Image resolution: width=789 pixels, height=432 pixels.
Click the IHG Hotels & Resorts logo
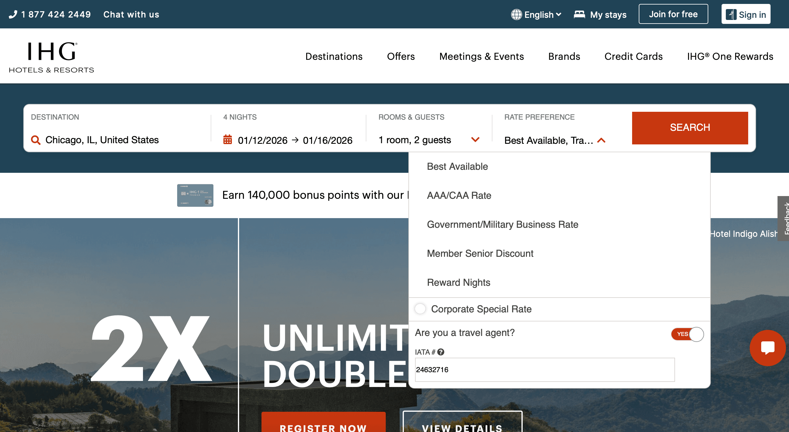pyautogui.click(x=51, y=57)
